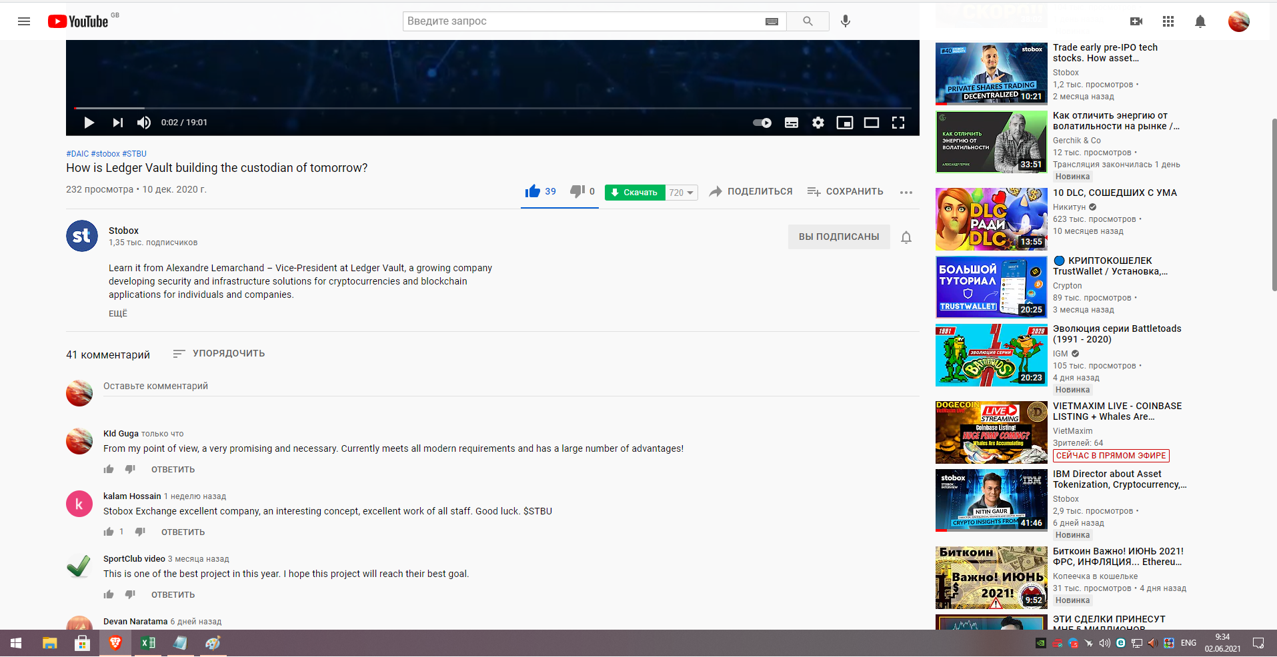Toggle Stobox channel notification bell

coord(906,237)
